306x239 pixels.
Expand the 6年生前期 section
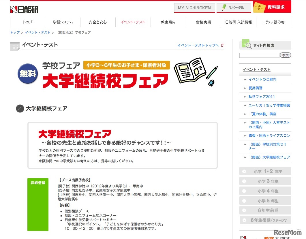[265, 210]
